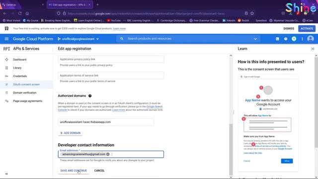Open the user account avatar
This screenshot has width=318, height=179.
(x=310, y=39)
